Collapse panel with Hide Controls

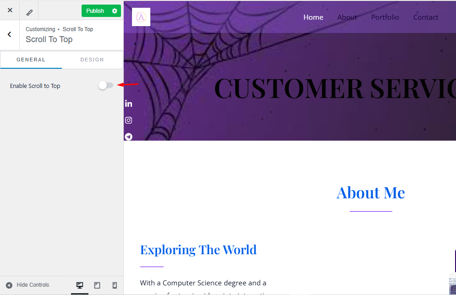tap(27, 285)
